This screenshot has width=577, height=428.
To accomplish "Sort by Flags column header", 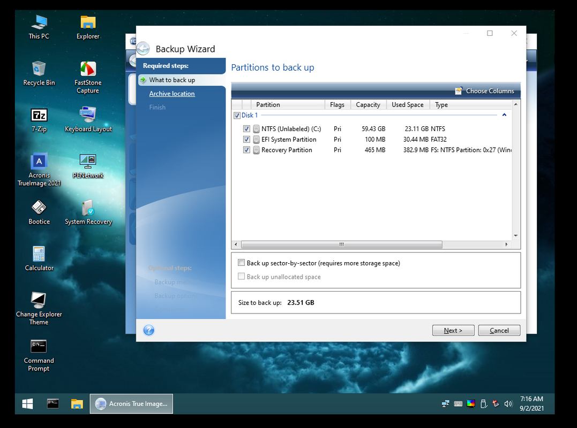I will click(x=338, y=105).
